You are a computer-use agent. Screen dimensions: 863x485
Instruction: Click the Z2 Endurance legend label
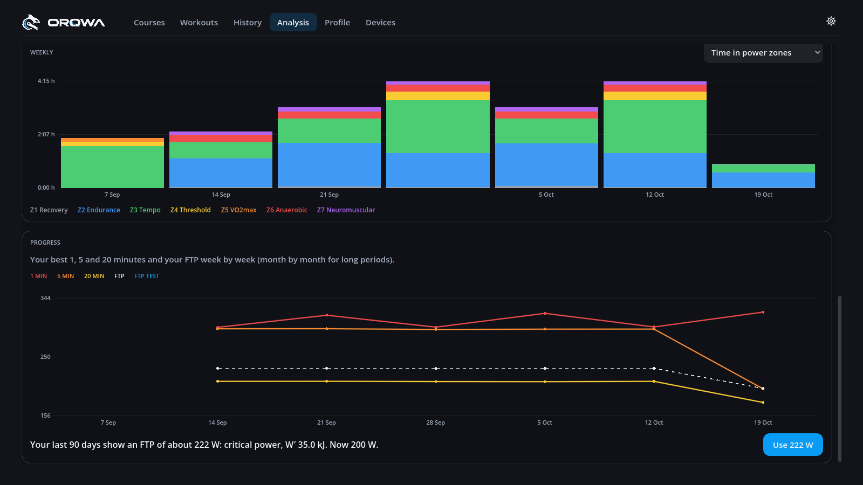coord(99,210)
